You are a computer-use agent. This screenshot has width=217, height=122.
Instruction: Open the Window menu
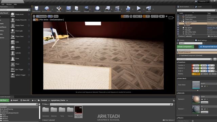pos(9,4)
